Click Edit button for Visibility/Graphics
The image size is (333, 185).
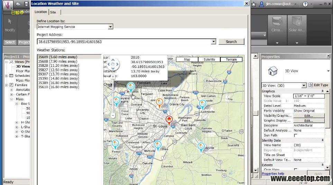coord(308,116)
